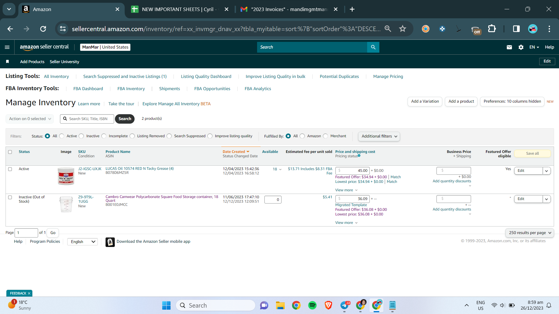Screen dimensions: 559x314
Task: Click the Add a product button
Action: coord(461,101)
